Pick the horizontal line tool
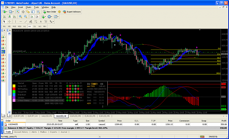Viewport: 229px width, 139px height. point(21,22)
